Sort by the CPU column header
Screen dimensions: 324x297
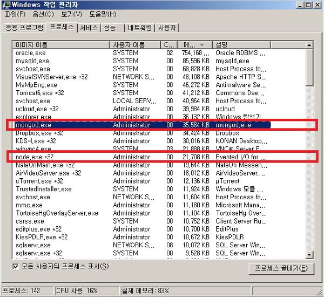(x=169, y=45)
